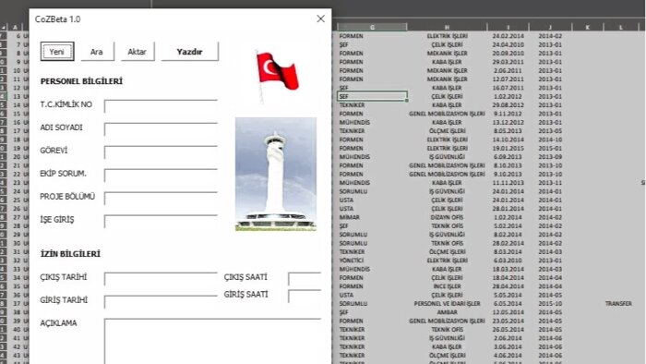Click the ADI SOYADI text field

tap(161, 129)
